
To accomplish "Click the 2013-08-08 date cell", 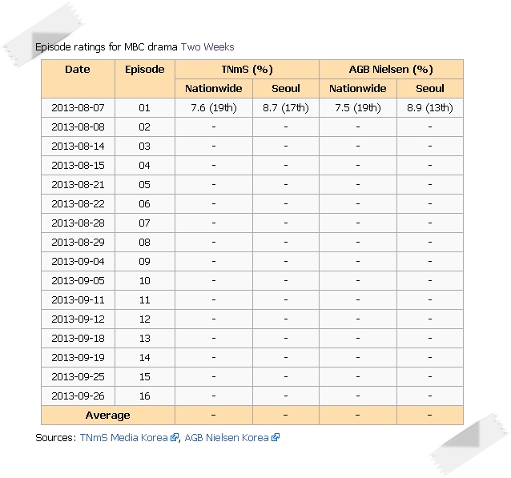I will click(78, 127).
